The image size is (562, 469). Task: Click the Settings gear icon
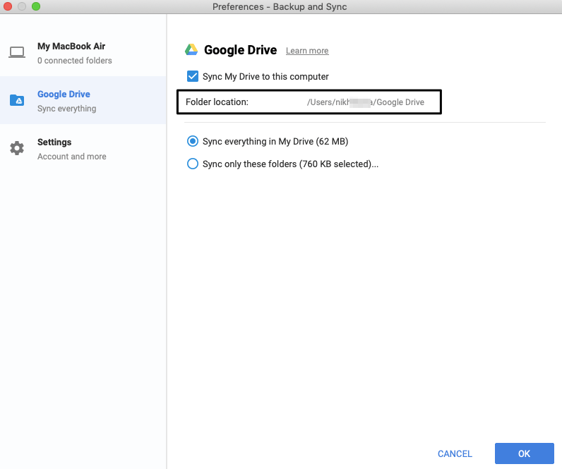(x=17, y=148)
